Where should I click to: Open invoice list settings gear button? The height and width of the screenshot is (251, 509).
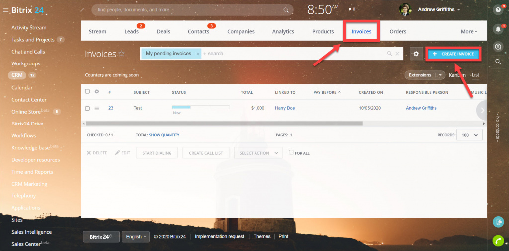pyautogui.click(x=416, y=54)
